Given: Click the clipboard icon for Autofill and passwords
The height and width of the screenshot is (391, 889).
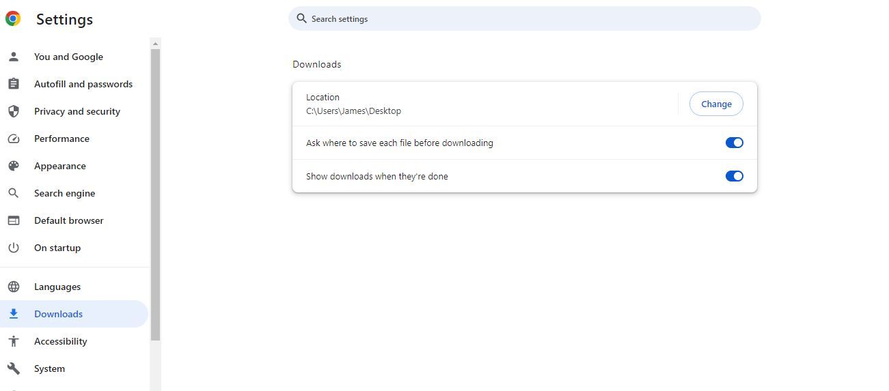Looking at the screenshot, I should 14,84.
